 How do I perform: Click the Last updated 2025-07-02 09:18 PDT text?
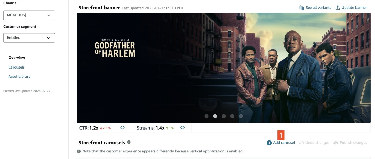click(x=153, y=8)
